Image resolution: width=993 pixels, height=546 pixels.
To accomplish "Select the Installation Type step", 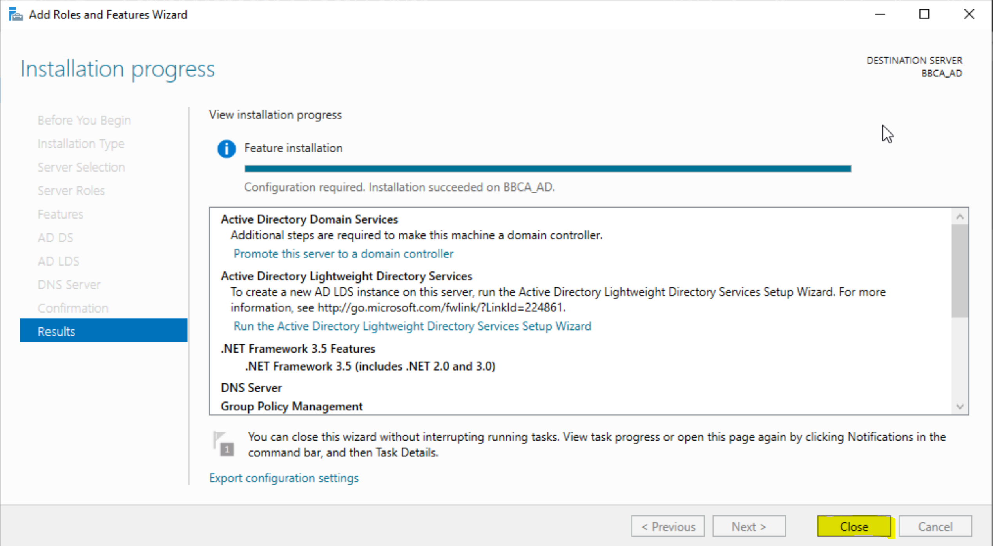I will click(x=81, y=144).
